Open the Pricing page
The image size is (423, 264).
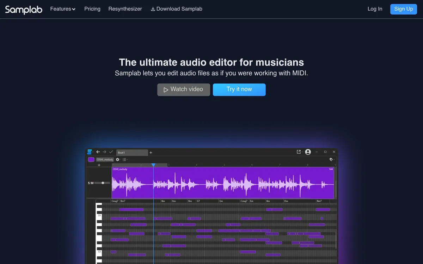(92, 9)
